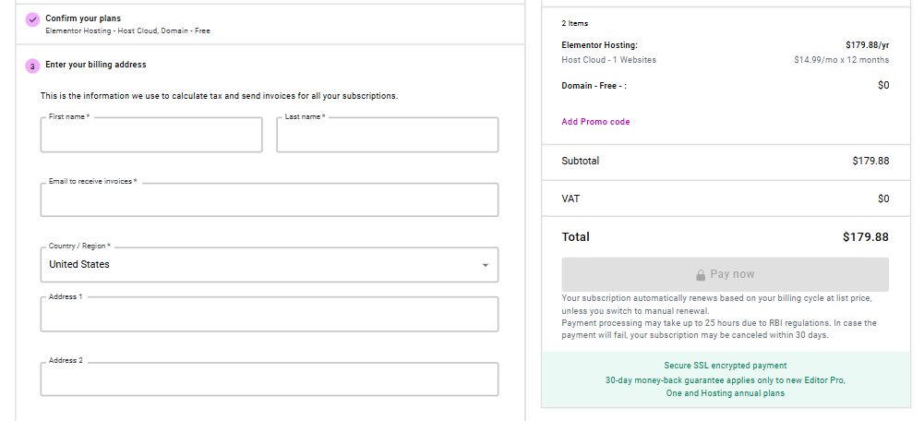
Task: Click into the Address 1 field
Action: pyautogui.click(x=269, y=315)
